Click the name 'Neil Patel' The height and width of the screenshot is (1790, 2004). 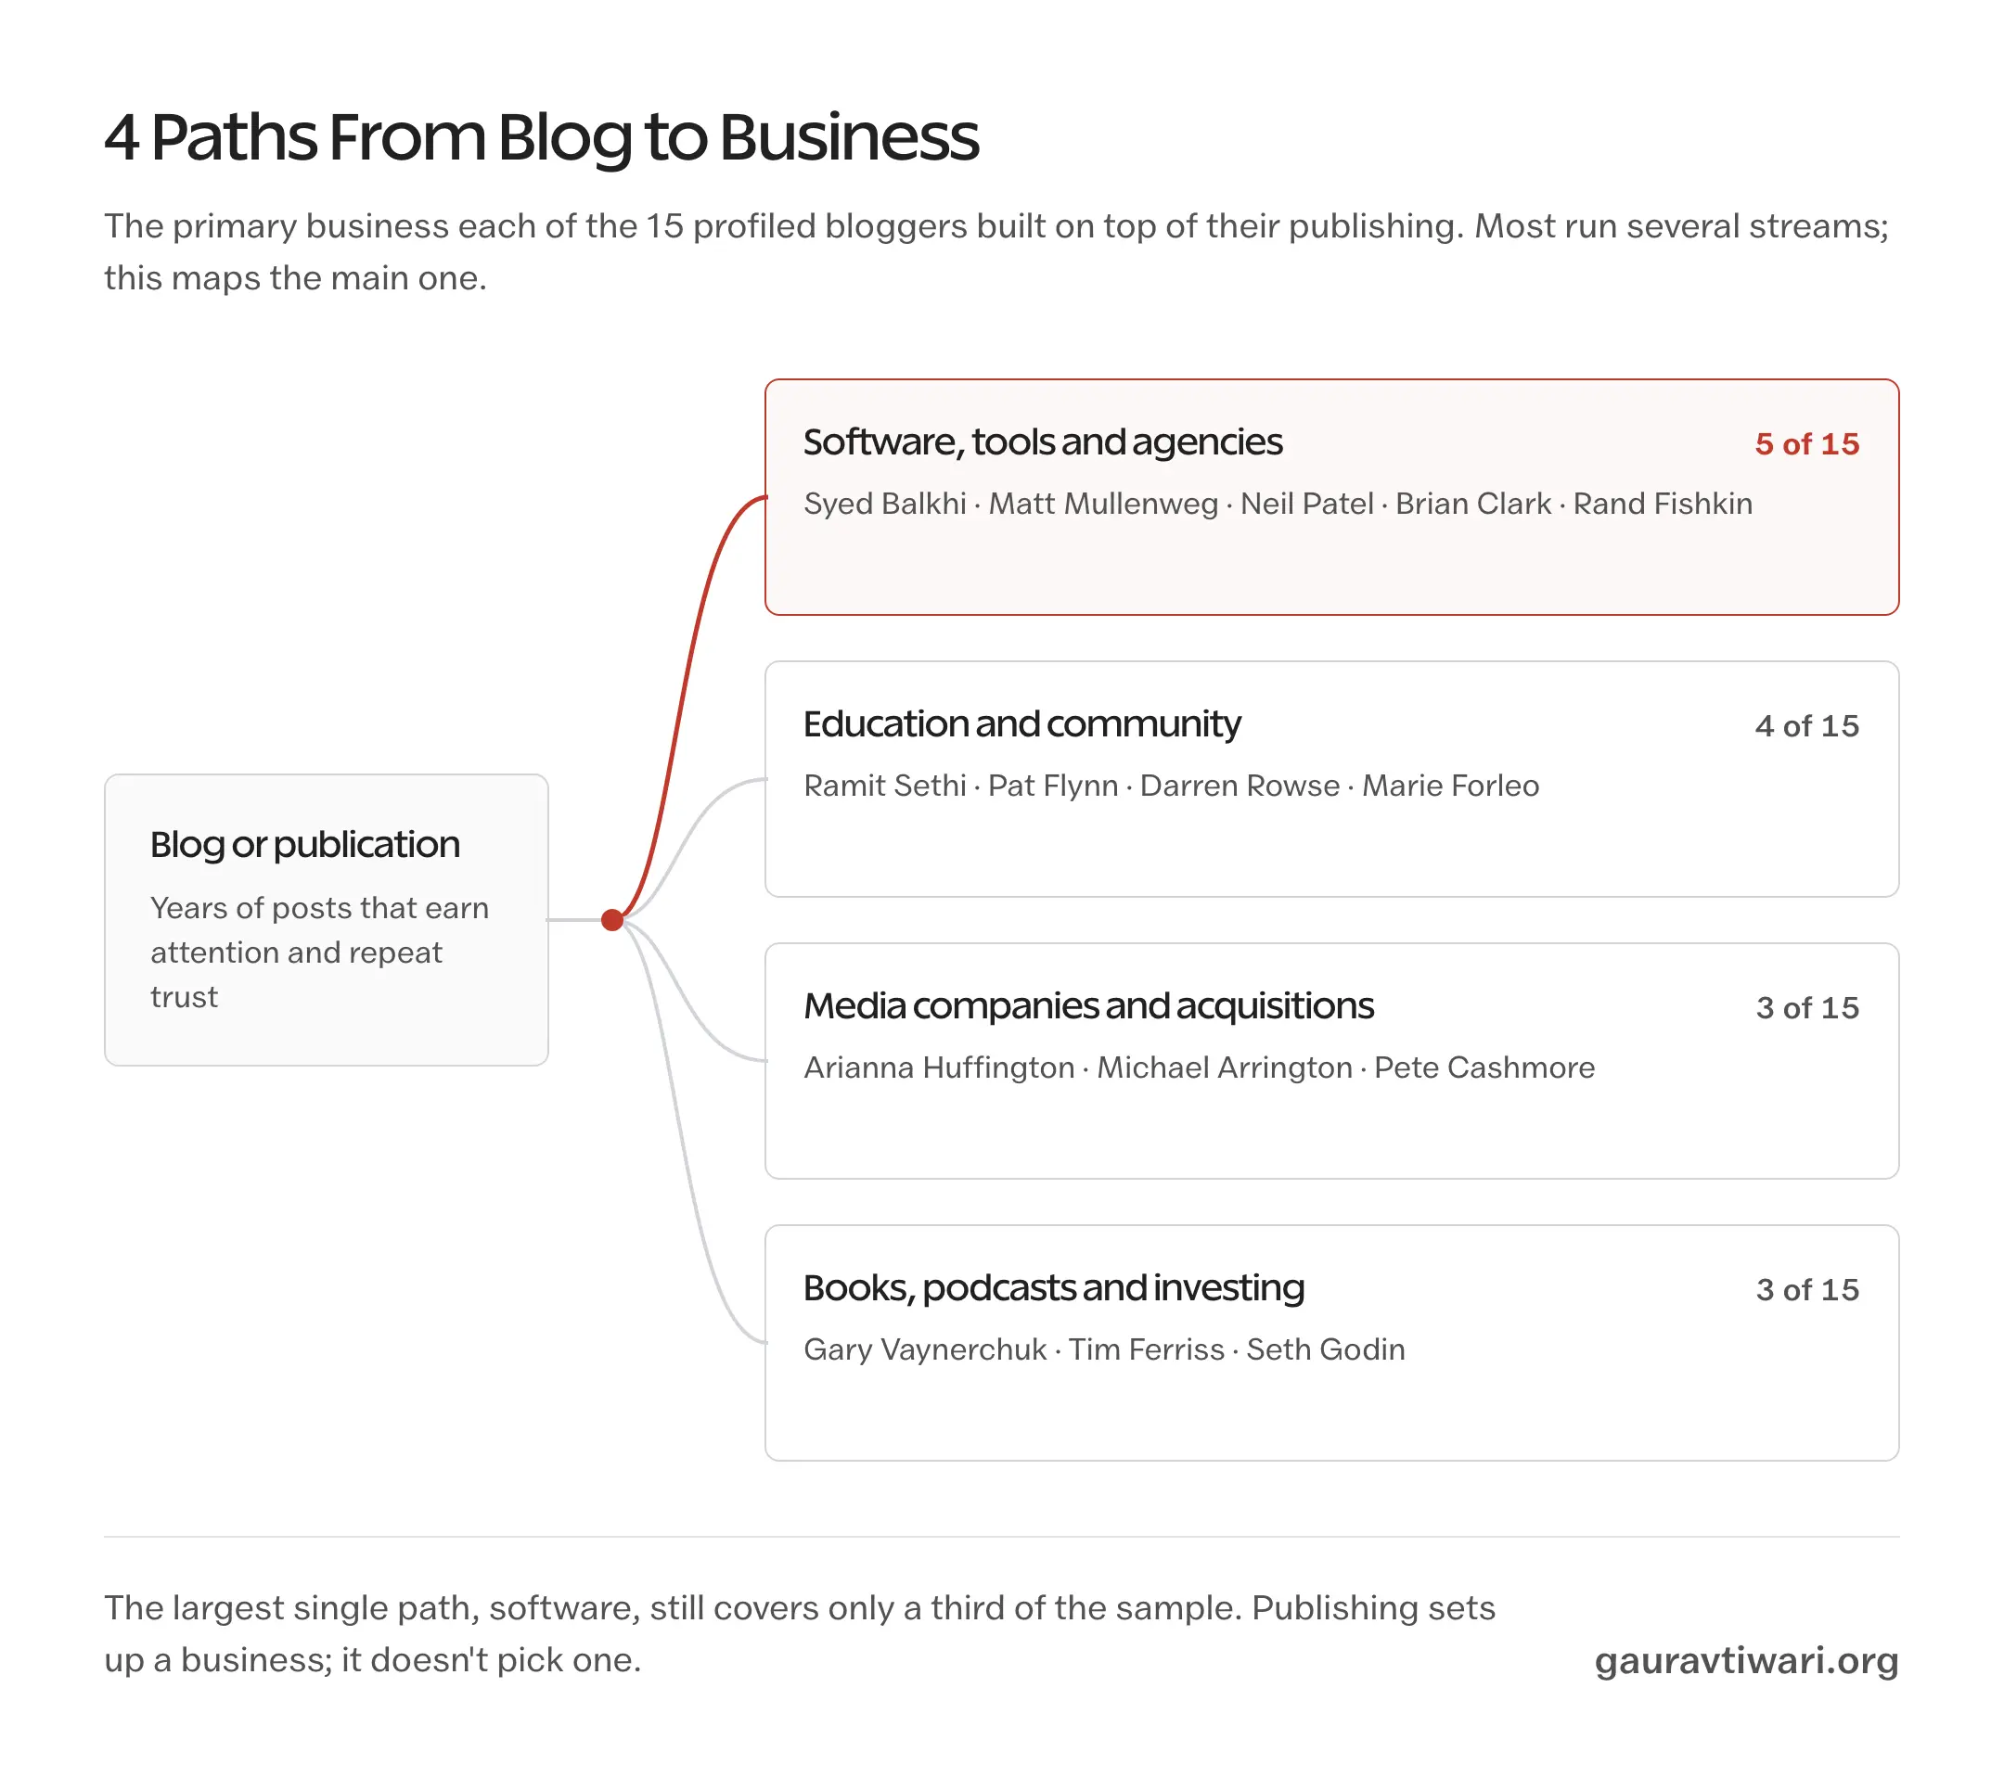[1306, 504]
